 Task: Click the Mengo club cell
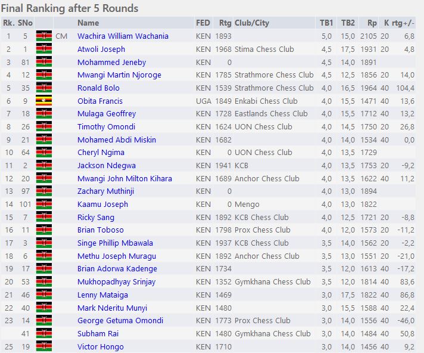(247, 205)
